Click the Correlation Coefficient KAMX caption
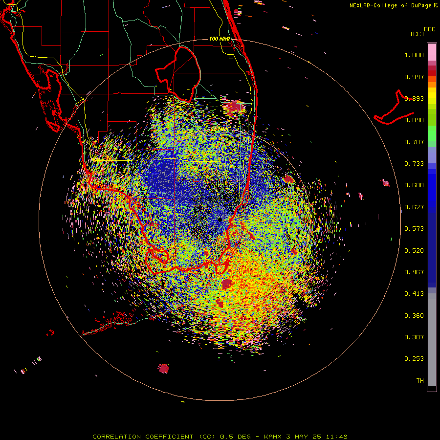 [x=220, y=437]
